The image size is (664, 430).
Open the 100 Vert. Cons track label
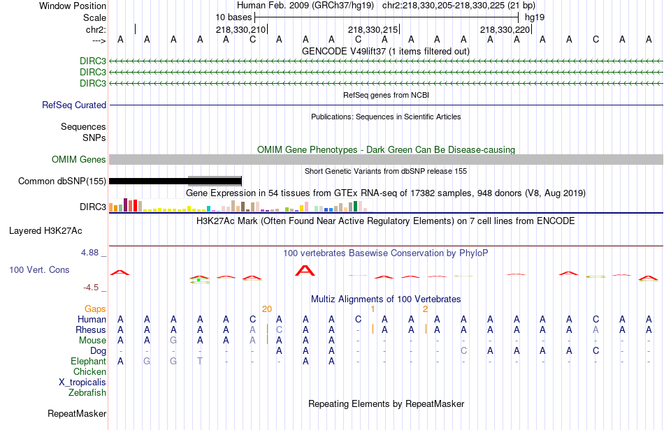(x=39, y=269)
